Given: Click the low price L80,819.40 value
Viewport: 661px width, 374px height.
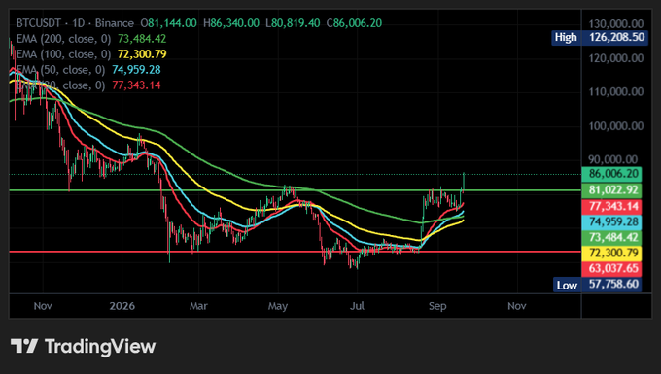Looking at the screenshot, I should [x=293, y=23].
